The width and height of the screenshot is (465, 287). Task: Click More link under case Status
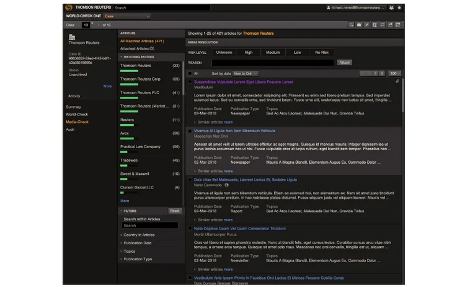[x=107, y=86]
